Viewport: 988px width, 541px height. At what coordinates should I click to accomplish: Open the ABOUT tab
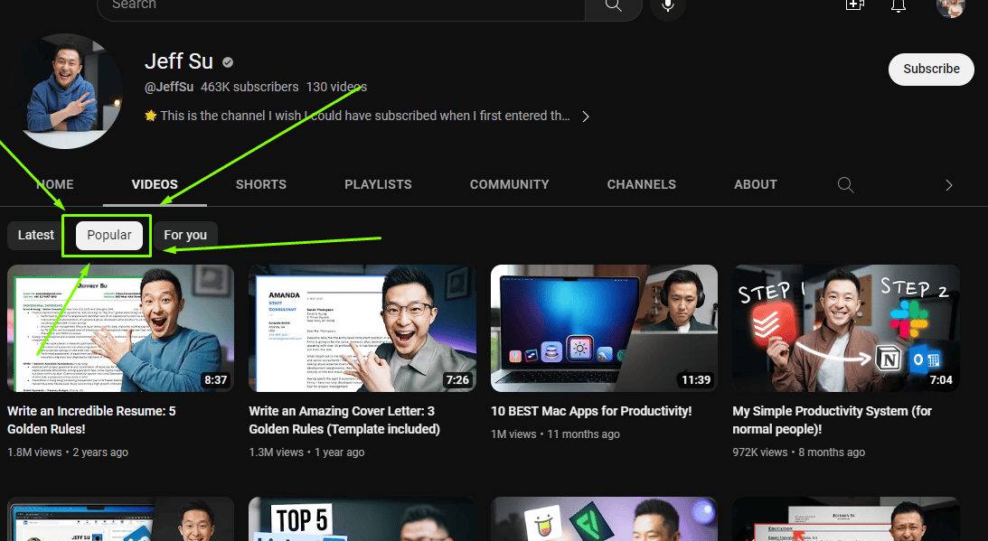(x=756, y=184)
